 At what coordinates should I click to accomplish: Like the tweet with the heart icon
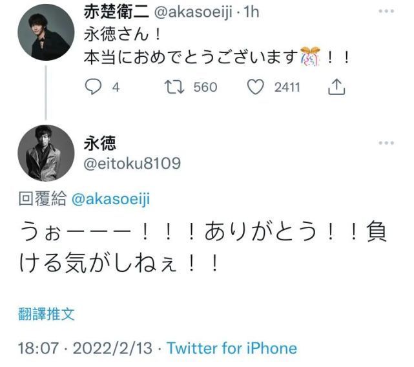point(256,87)
